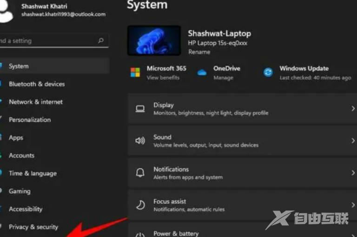Expand Display settings via chevron

[x=353, y=109]
